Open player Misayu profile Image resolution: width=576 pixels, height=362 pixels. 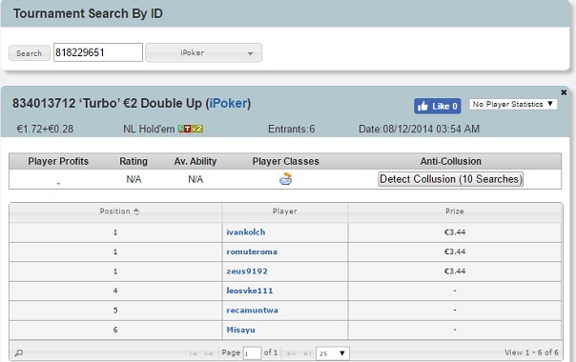pyautogui.click(x=240, y=330)
